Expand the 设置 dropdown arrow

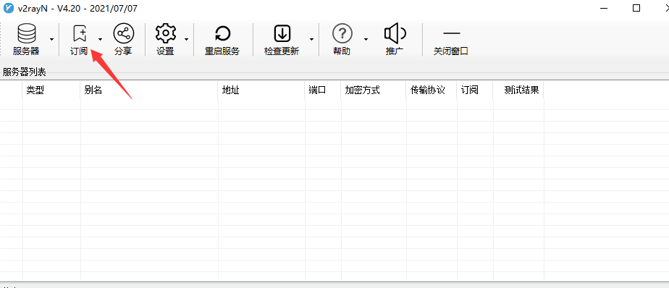[x=187, y=39]
